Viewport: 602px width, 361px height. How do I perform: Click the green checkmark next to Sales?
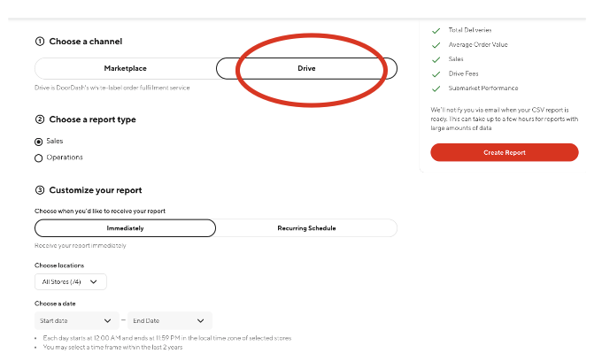coord(436,59)
